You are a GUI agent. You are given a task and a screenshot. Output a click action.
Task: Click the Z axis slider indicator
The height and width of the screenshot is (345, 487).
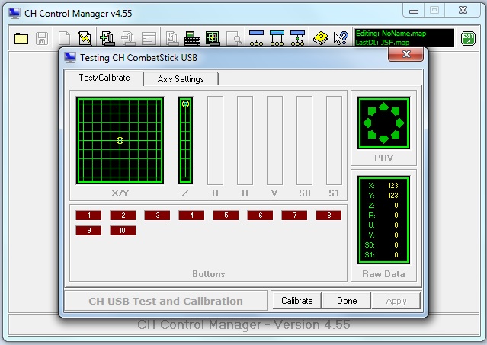coord(185,104)
